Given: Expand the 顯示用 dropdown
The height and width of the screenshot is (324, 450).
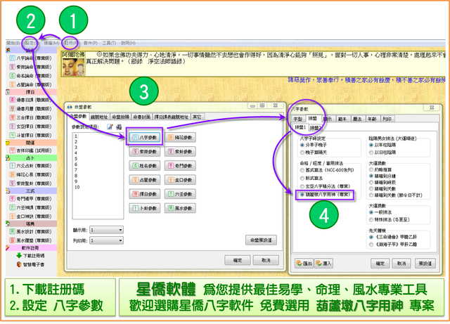Looking at the screenshot, I should [106, 229].
